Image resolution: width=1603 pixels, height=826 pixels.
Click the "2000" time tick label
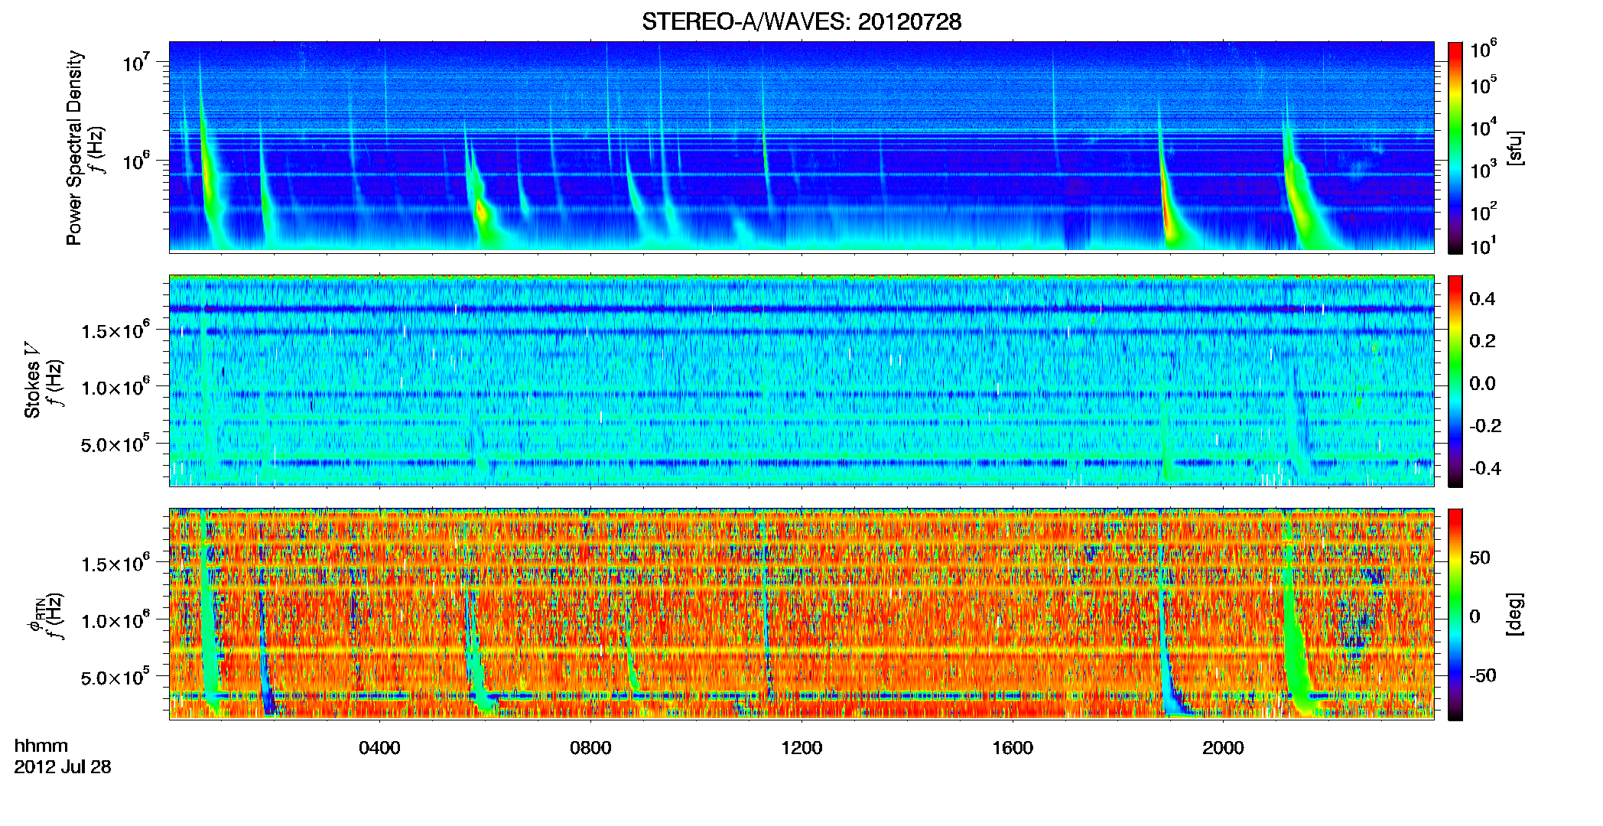coord(1223,748)
